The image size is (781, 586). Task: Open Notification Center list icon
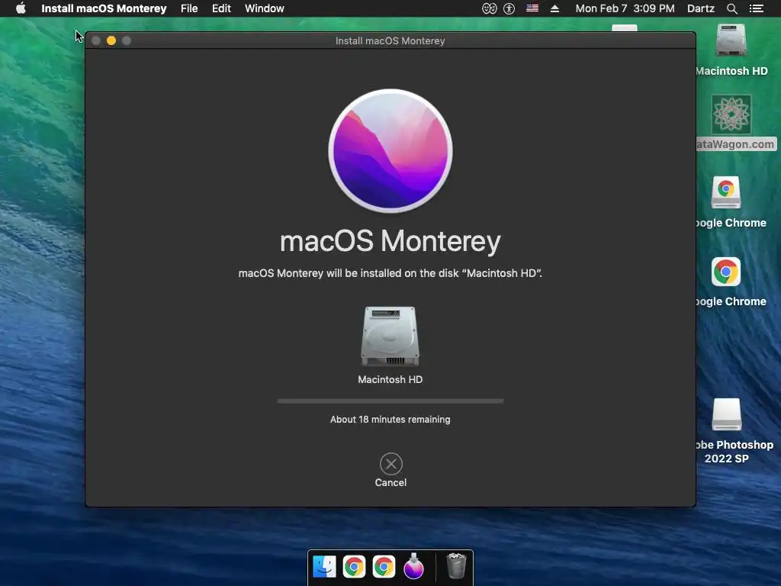click(x=757, y=8)
